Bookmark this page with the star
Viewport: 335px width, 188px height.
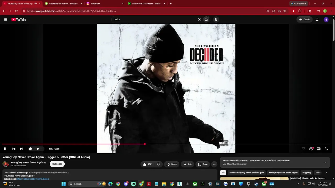click(x=285, y=11)
